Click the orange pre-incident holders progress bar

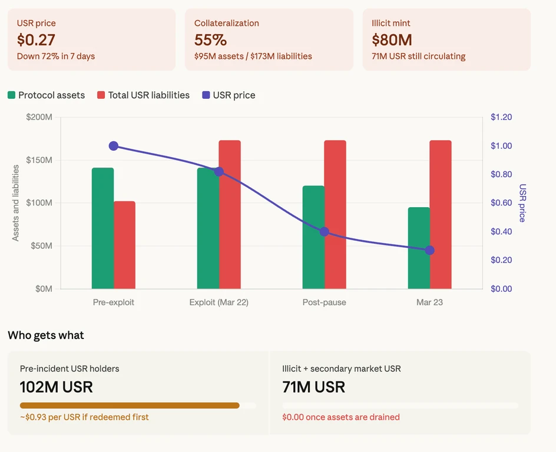pos(130,406)
